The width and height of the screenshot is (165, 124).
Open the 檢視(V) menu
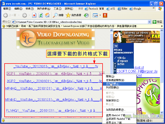point(30,9)
